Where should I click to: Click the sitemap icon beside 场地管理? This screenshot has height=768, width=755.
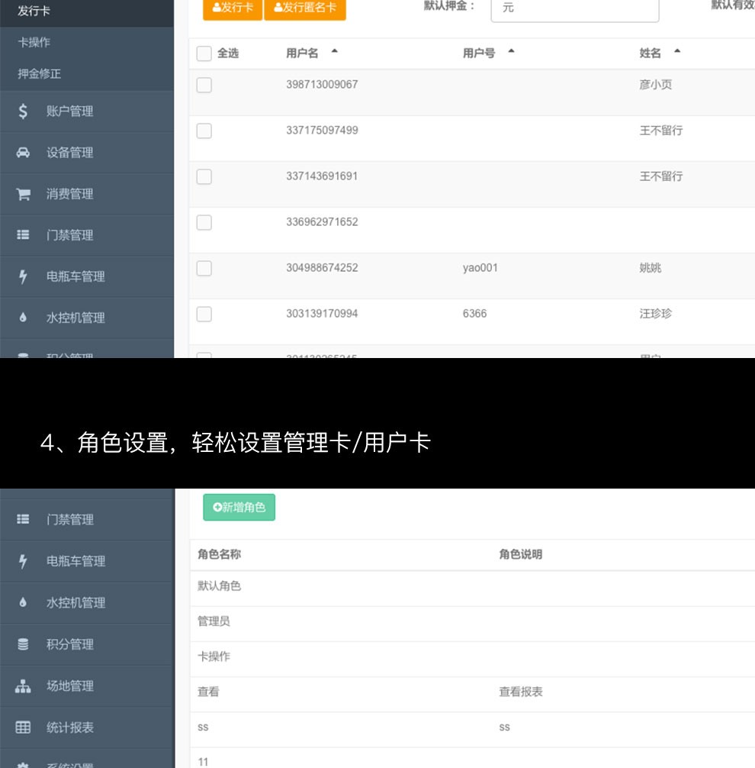coord(23,686)
